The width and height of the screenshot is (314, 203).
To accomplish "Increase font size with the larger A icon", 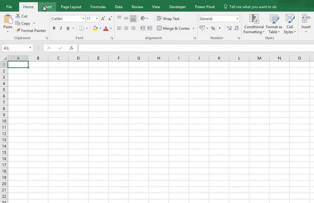I will pos(103,19).
